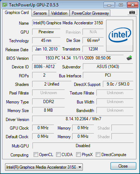The width and height of the screenshot is (140, 174).
Task: Click the Die Size field 66 mm²
Action: click(x=93, y=40)
